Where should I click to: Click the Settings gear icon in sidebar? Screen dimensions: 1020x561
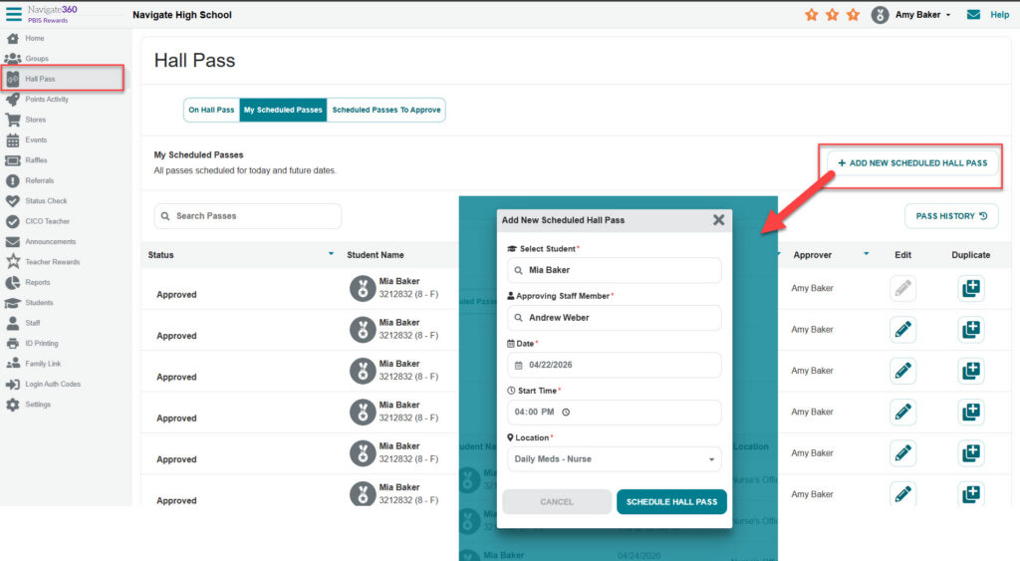pyautogui.click(x=13, y=405)
